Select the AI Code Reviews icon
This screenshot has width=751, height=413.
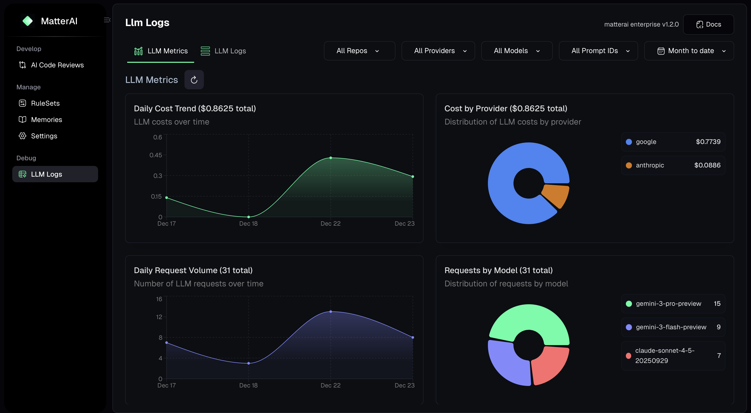[x=22, y=65]
